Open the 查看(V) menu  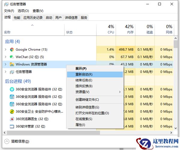tap(38, 11)
